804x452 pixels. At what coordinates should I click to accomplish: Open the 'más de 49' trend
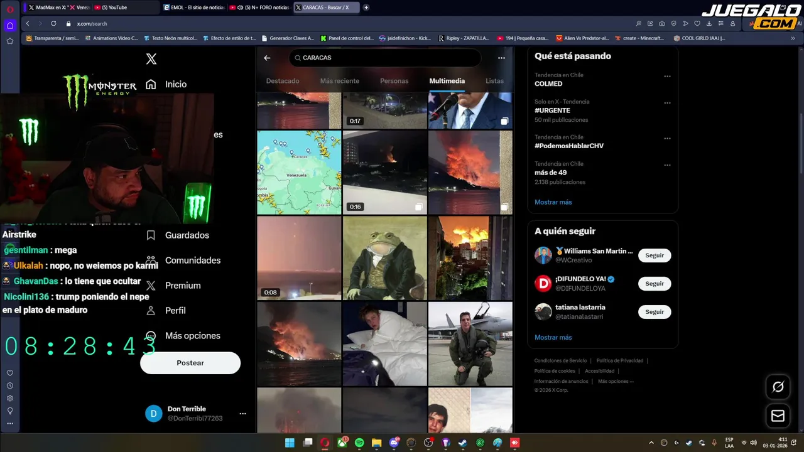point(550,173)
